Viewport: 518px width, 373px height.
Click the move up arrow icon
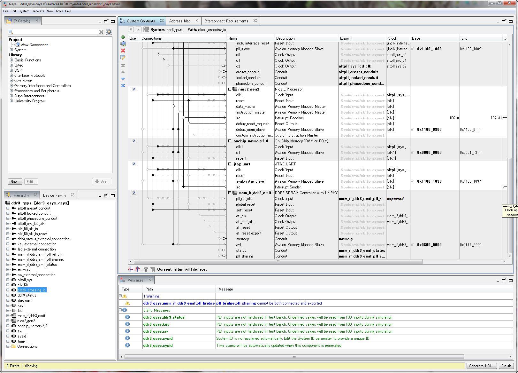coord(123,72)
